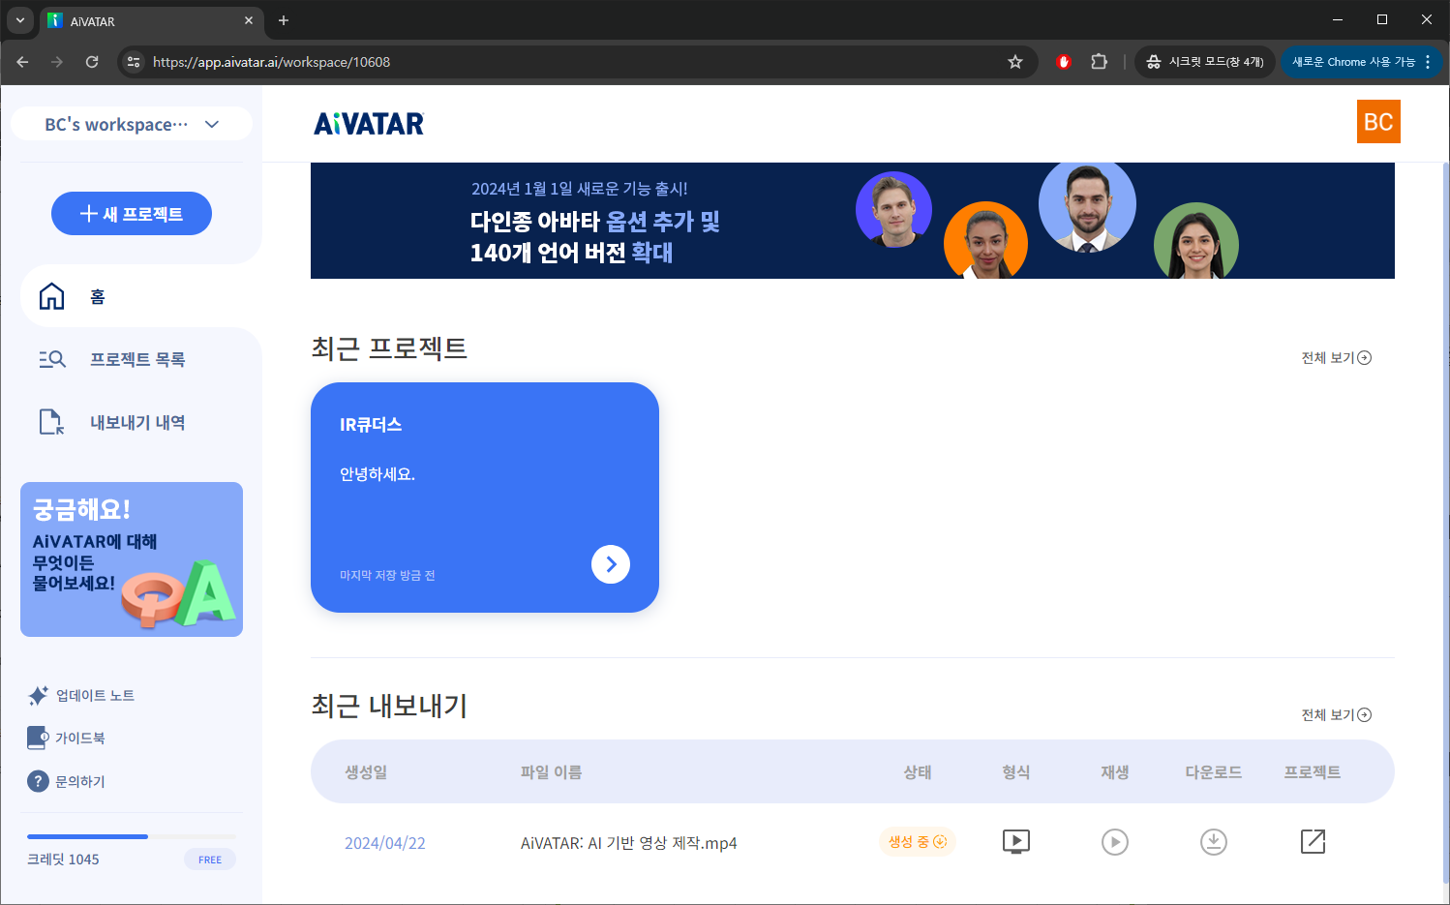Click the AiVATAR logo
The height and width of the screenshot is (905, 1450).
coord(369,124)
